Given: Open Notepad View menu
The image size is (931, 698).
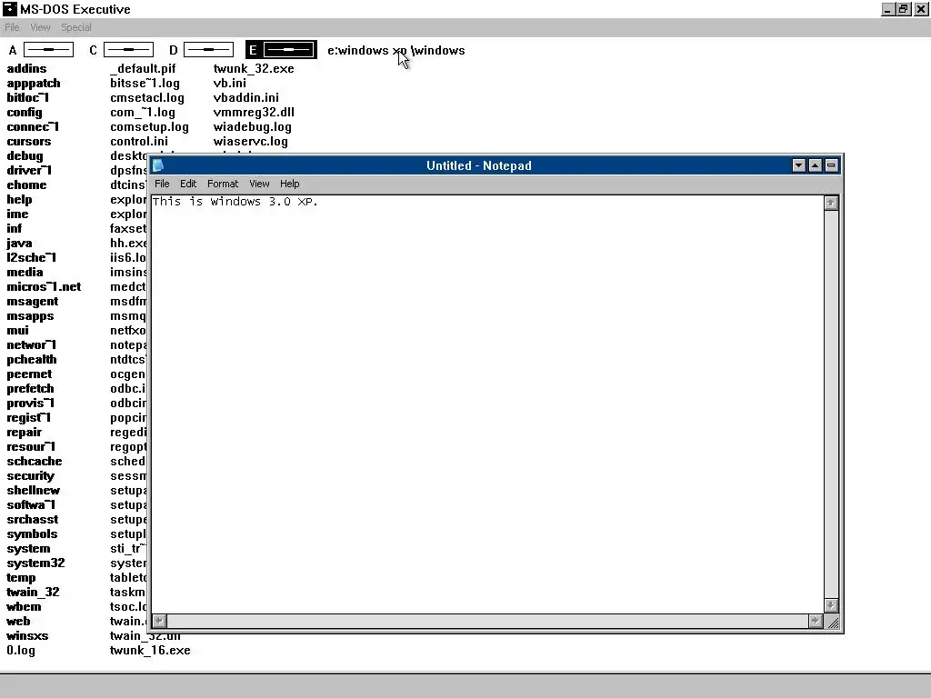Looking at the screenshot, I should click(259, 184).
